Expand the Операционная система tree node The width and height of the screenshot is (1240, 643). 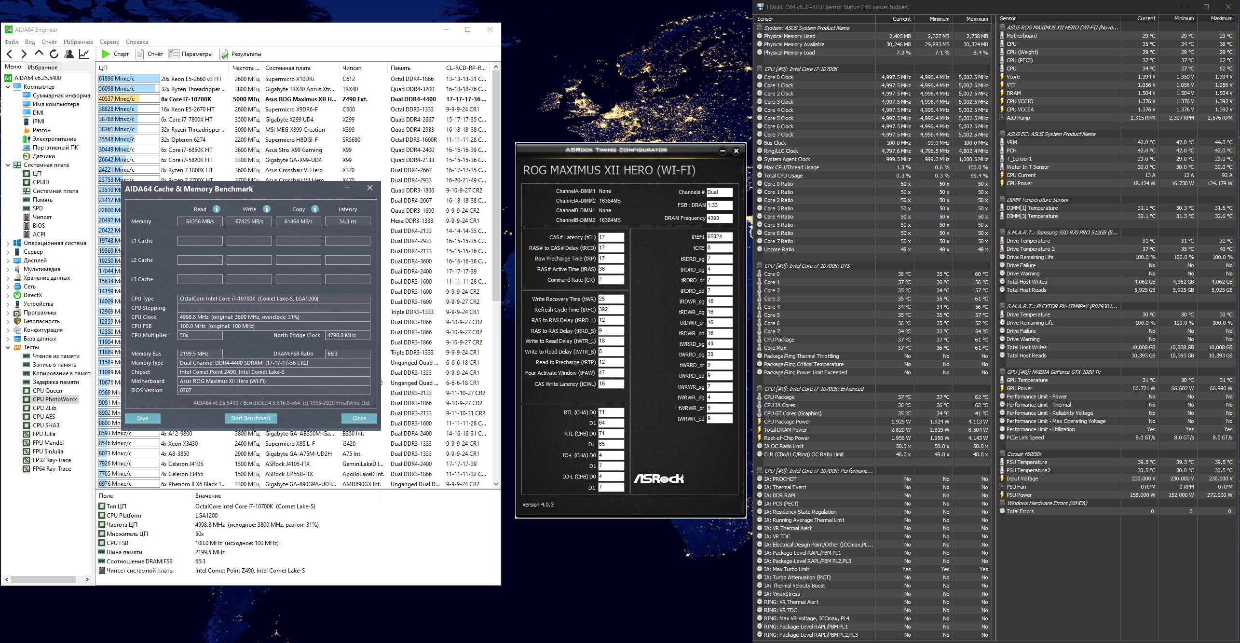(x=8, y=243)
